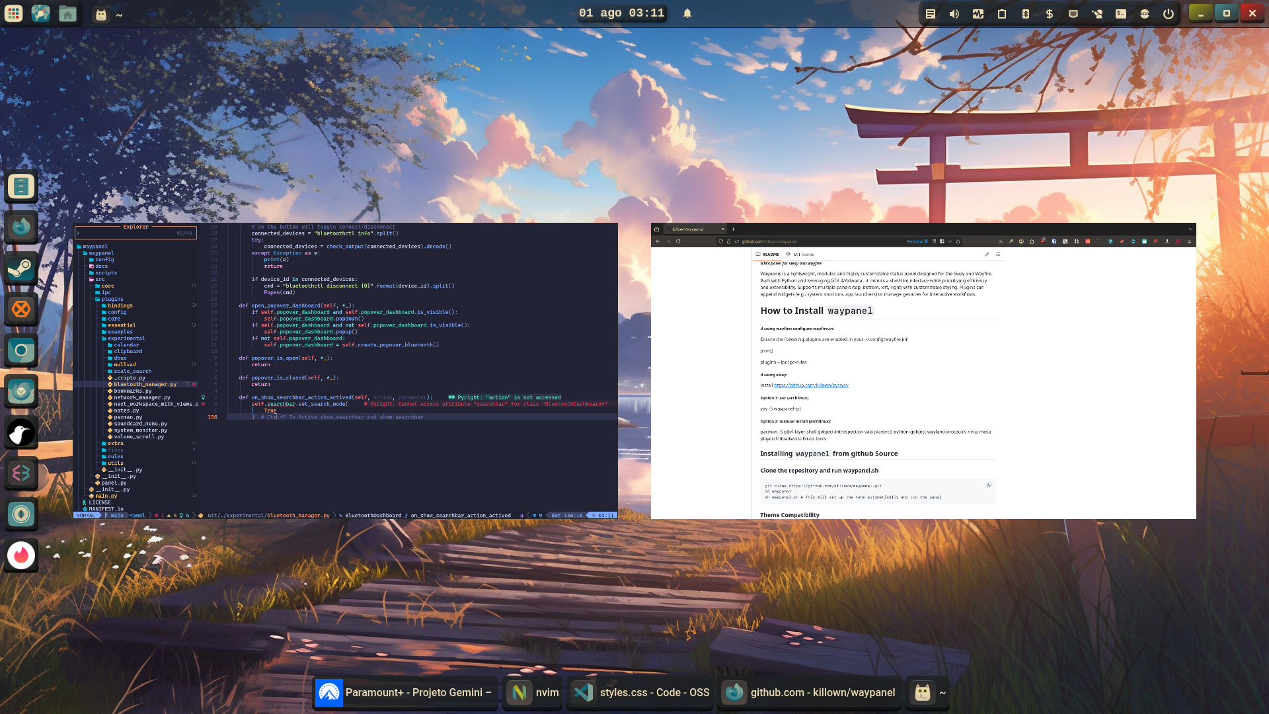Image resolution: width=1269 pixels, height=714 pixels.
Task: Toggle Bluetooth from the top panel
Action: tap(1025, 13)
